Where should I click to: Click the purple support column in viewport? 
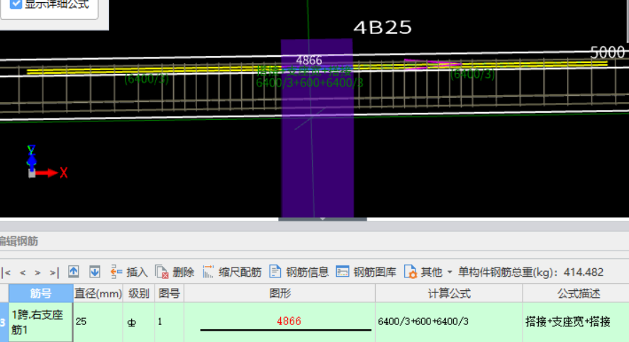[x=317, y=128]
